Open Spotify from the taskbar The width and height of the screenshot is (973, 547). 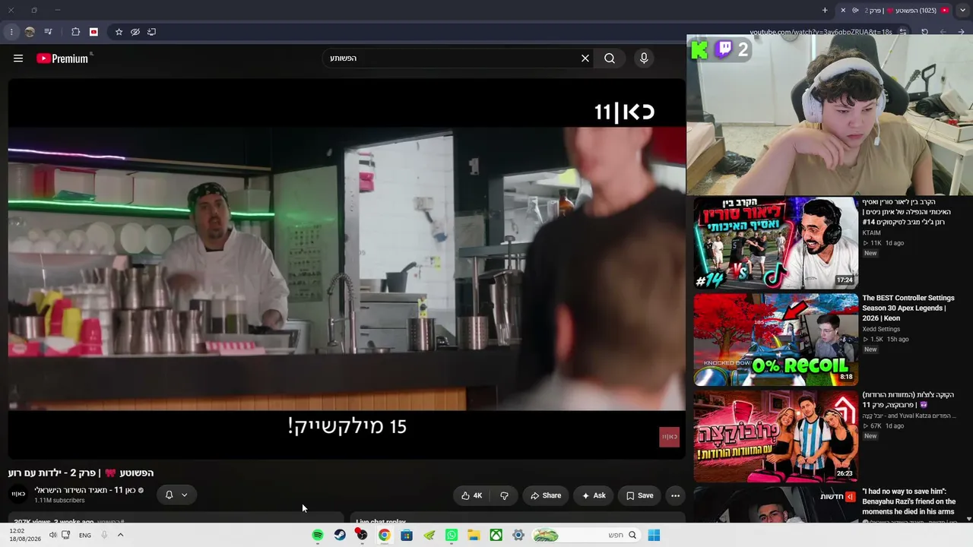318,535
